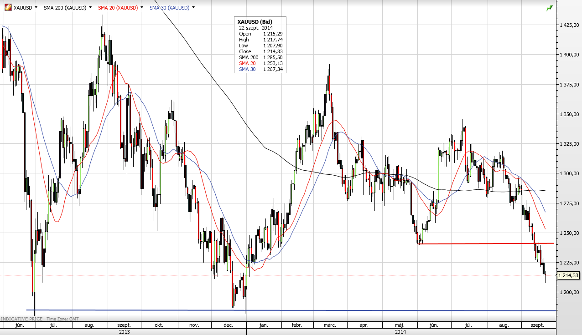Screen dimensions: 582x335
Task: Click the 1 325,00 price axis label
Action: pos(569,144)
